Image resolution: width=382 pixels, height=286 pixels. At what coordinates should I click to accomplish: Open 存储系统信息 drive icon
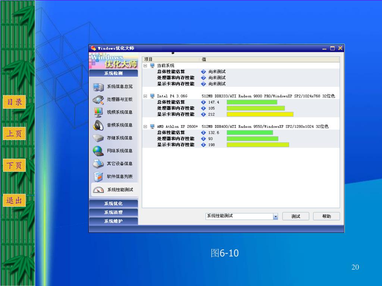click(98, 138)
